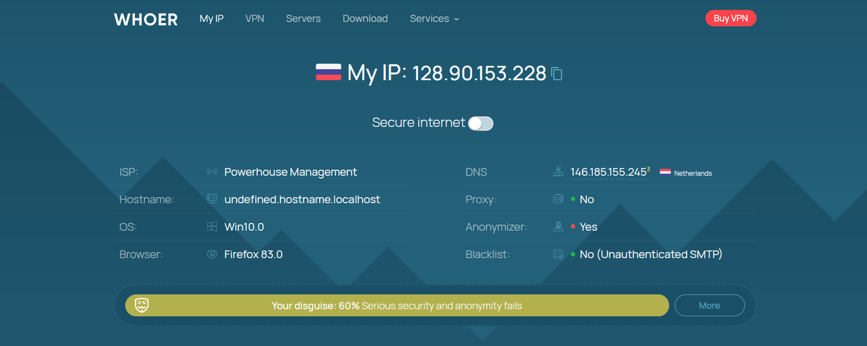Click the disguise mask face icon
This screenshot has width=867, height=346.
142,305
